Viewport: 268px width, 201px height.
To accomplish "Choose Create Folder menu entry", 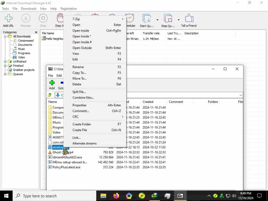I will (x=95, y=124).
